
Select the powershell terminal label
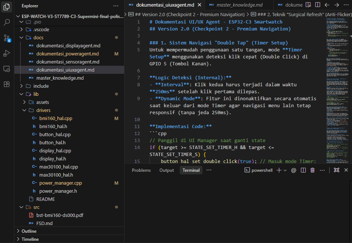click(x=259, y=170)
